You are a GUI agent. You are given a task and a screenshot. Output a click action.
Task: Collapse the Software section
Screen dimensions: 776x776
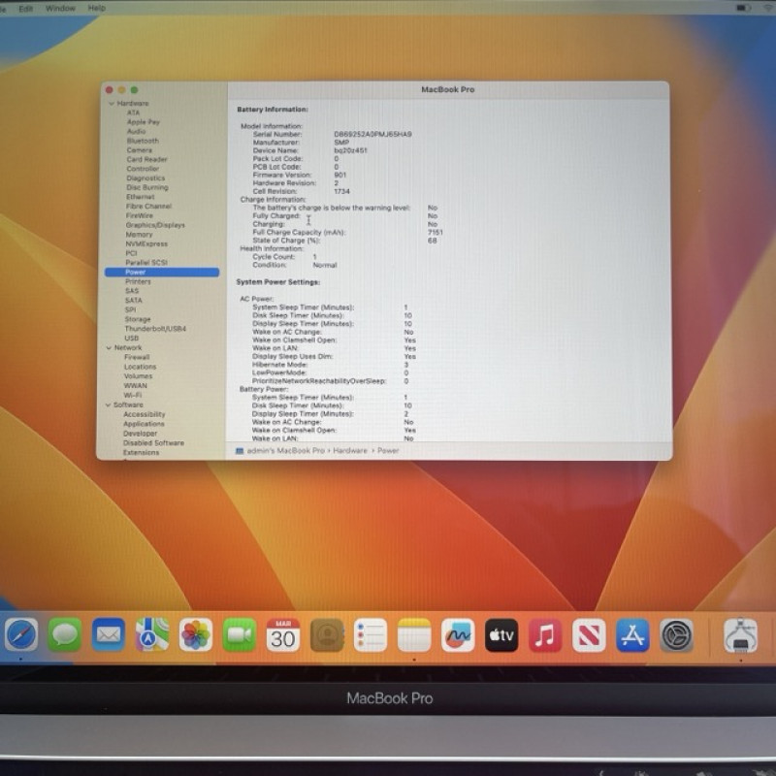(x=108, y=404)
